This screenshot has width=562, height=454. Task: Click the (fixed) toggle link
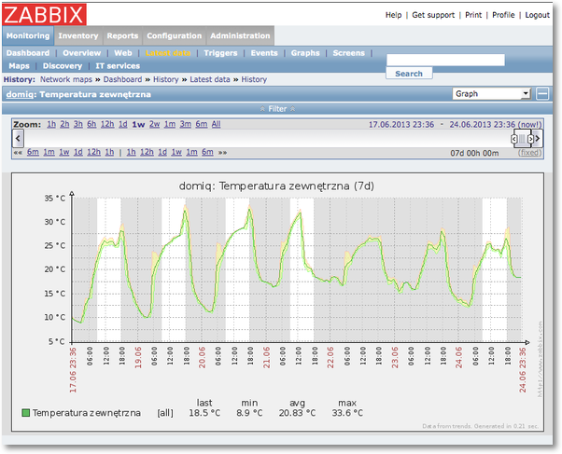529,153
